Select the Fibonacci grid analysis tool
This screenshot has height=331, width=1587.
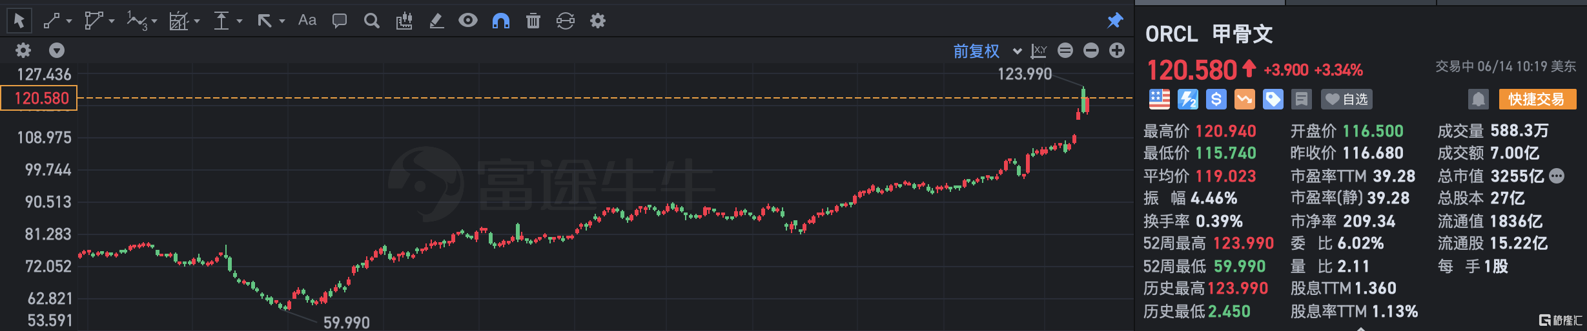(x=178, y=21)
